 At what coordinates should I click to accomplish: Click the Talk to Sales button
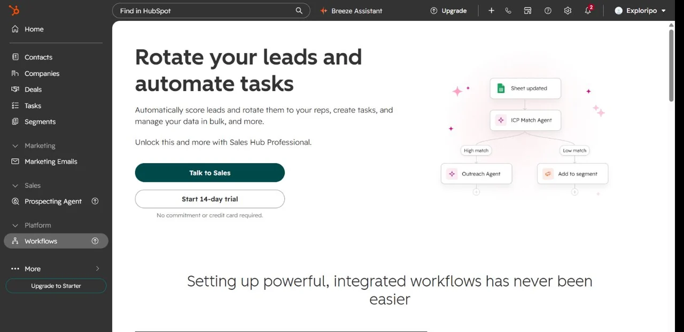tap(210, 173)
